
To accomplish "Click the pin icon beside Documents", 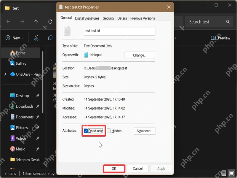I will [38, 117].
